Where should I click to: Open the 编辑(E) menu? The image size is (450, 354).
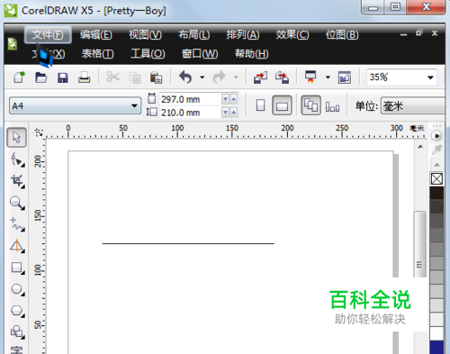click(96, 35)
